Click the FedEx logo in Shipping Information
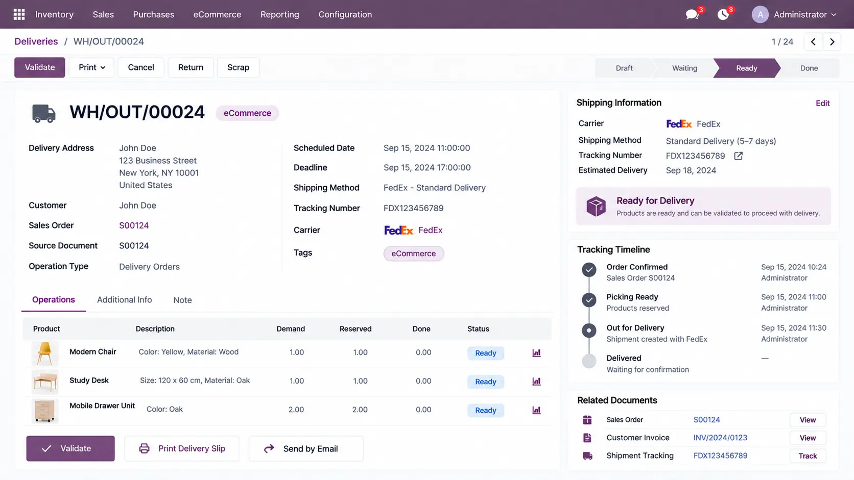The width and height of the screenshot is (854, 480). pyautogui.click(x=679, y=124)
